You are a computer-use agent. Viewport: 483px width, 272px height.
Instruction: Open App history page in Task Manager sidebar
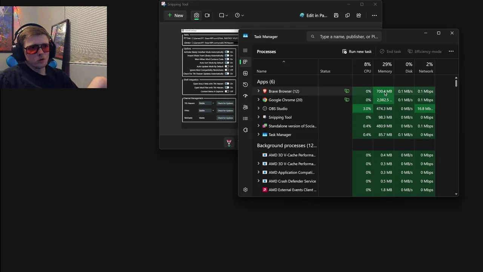(x=245, y=85)
